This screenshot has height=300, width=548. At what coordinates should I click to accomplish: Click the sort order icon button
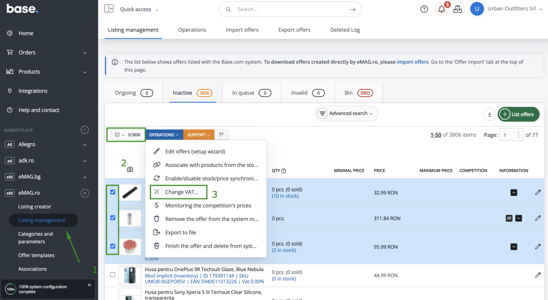point(221,134)
